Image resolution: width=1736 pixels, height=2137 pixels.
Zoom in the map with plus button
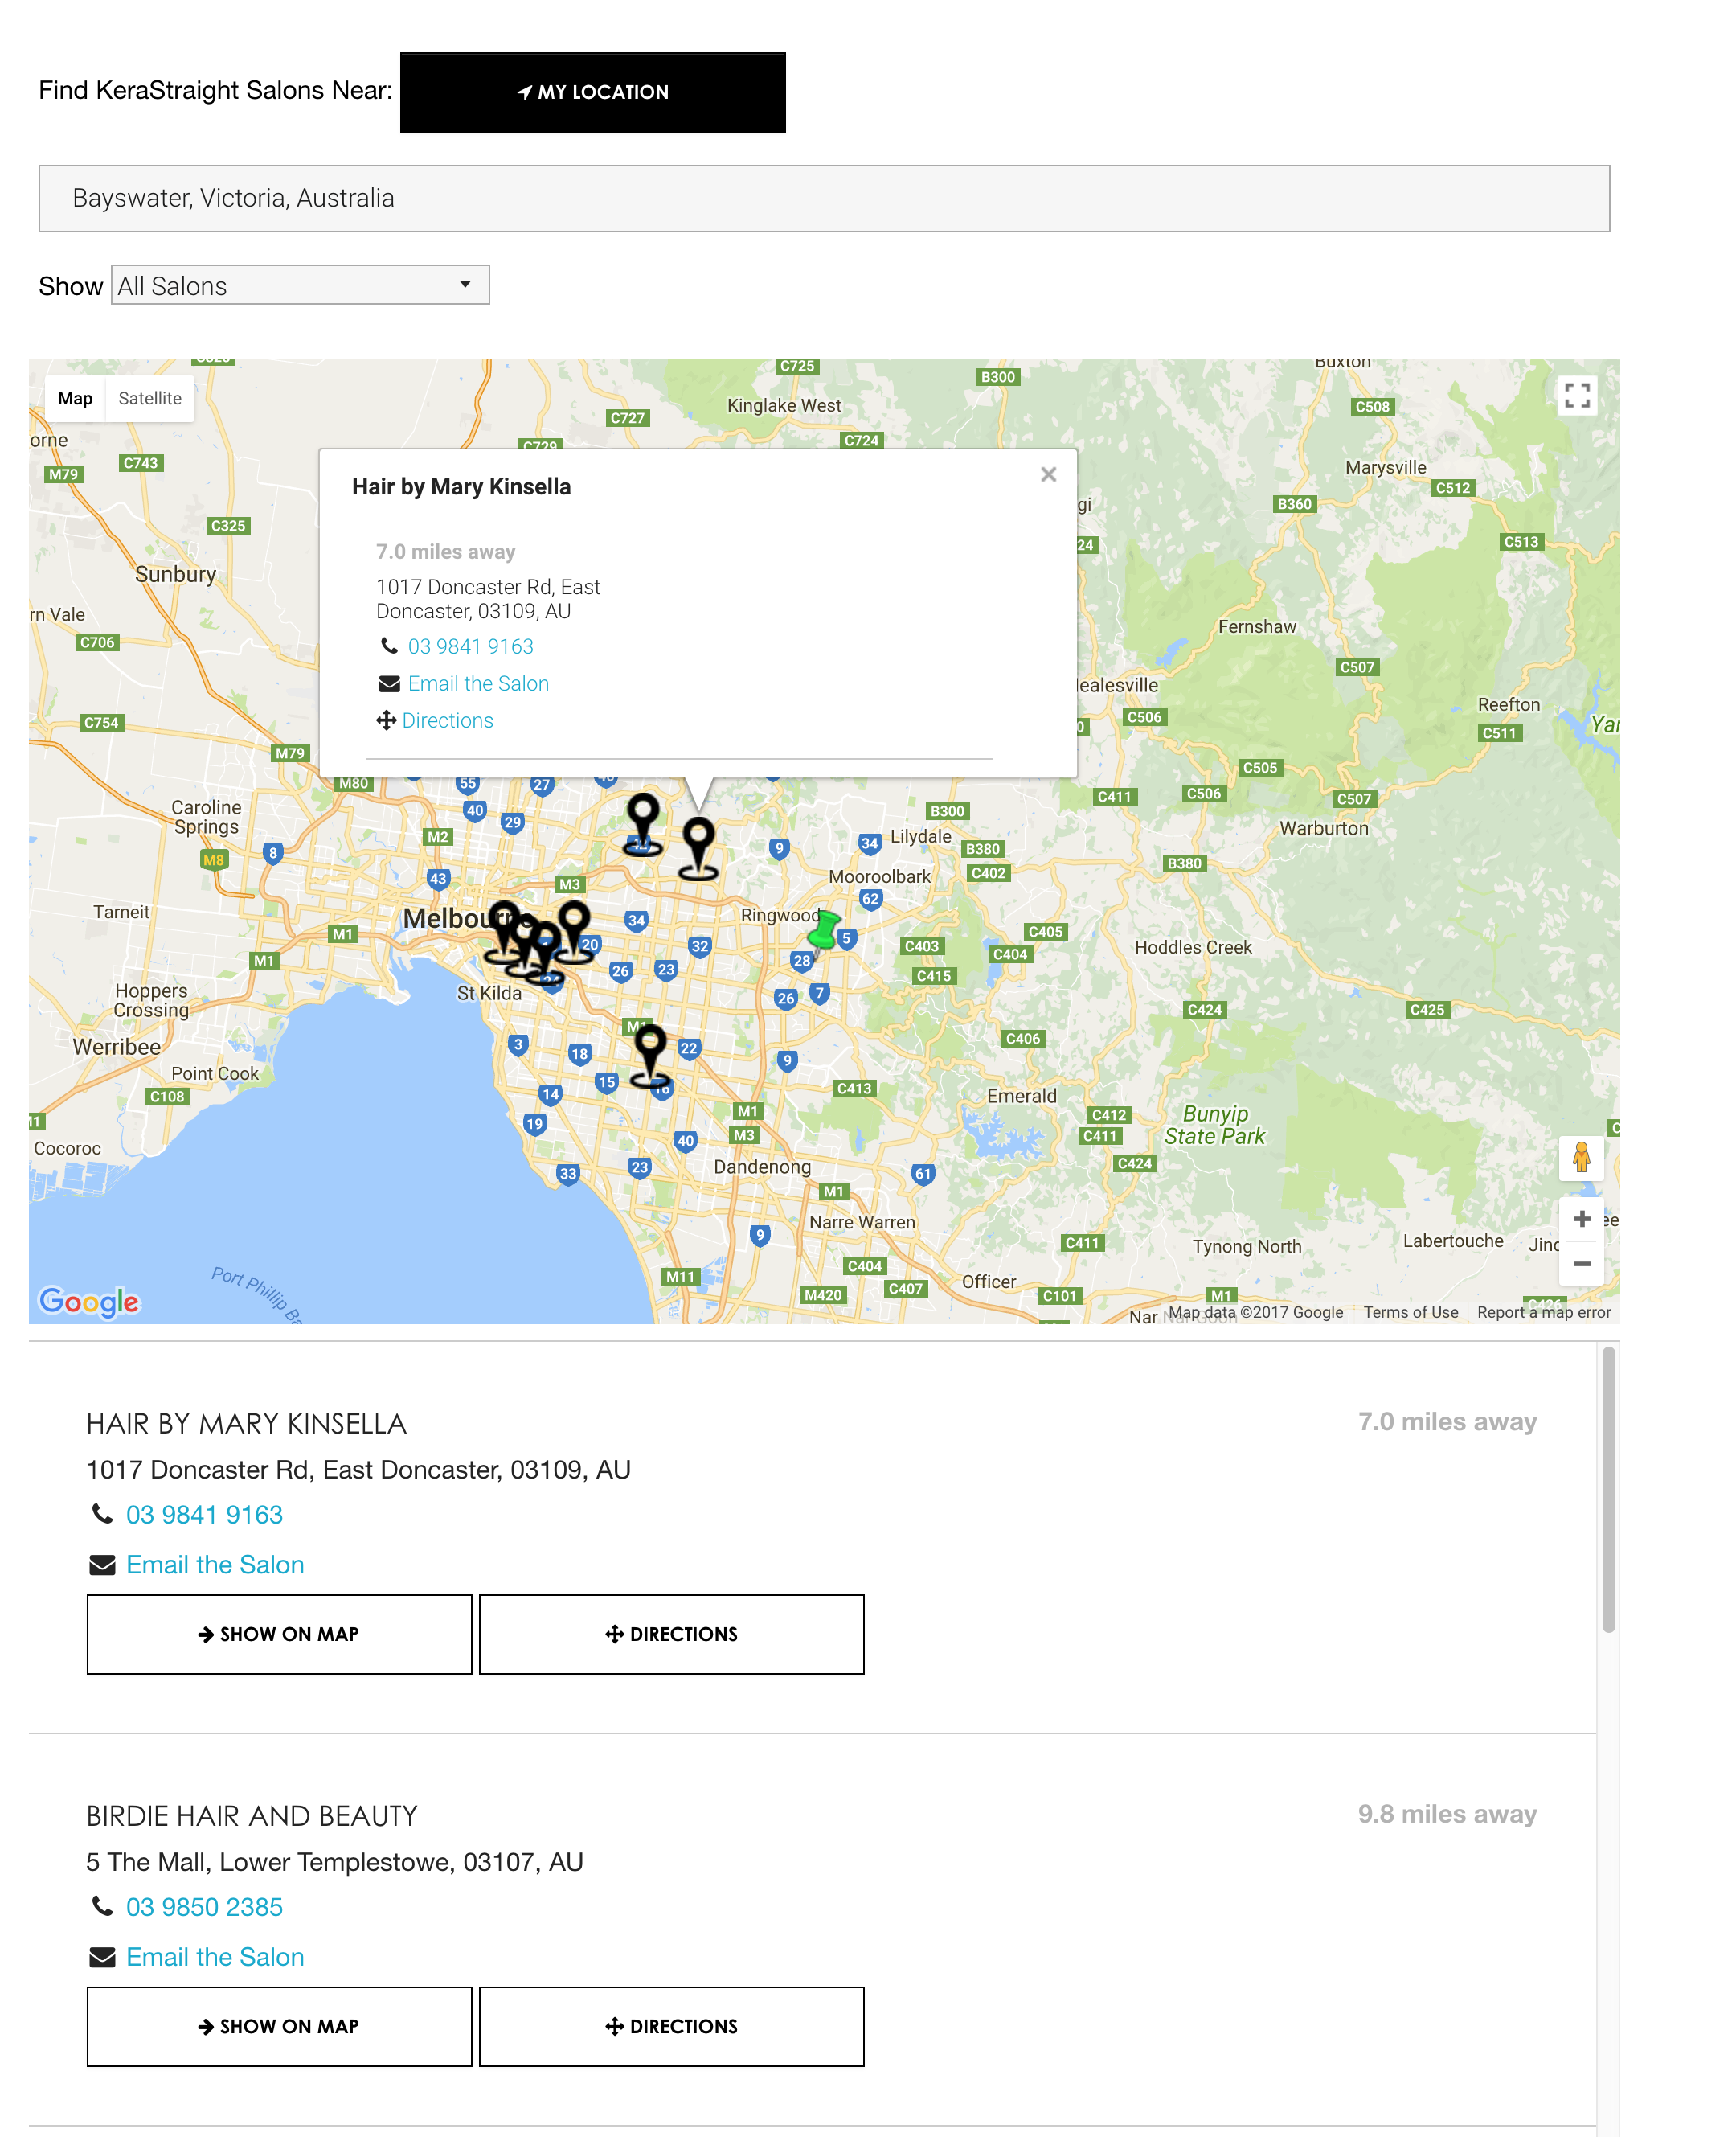click(1581, 1219)
